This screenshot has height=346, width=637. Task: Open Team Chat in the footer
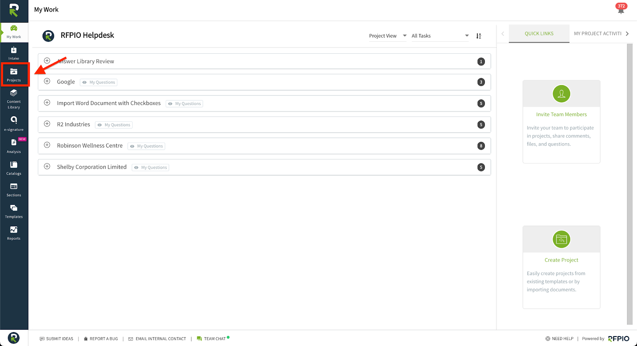tap(213, 339)
